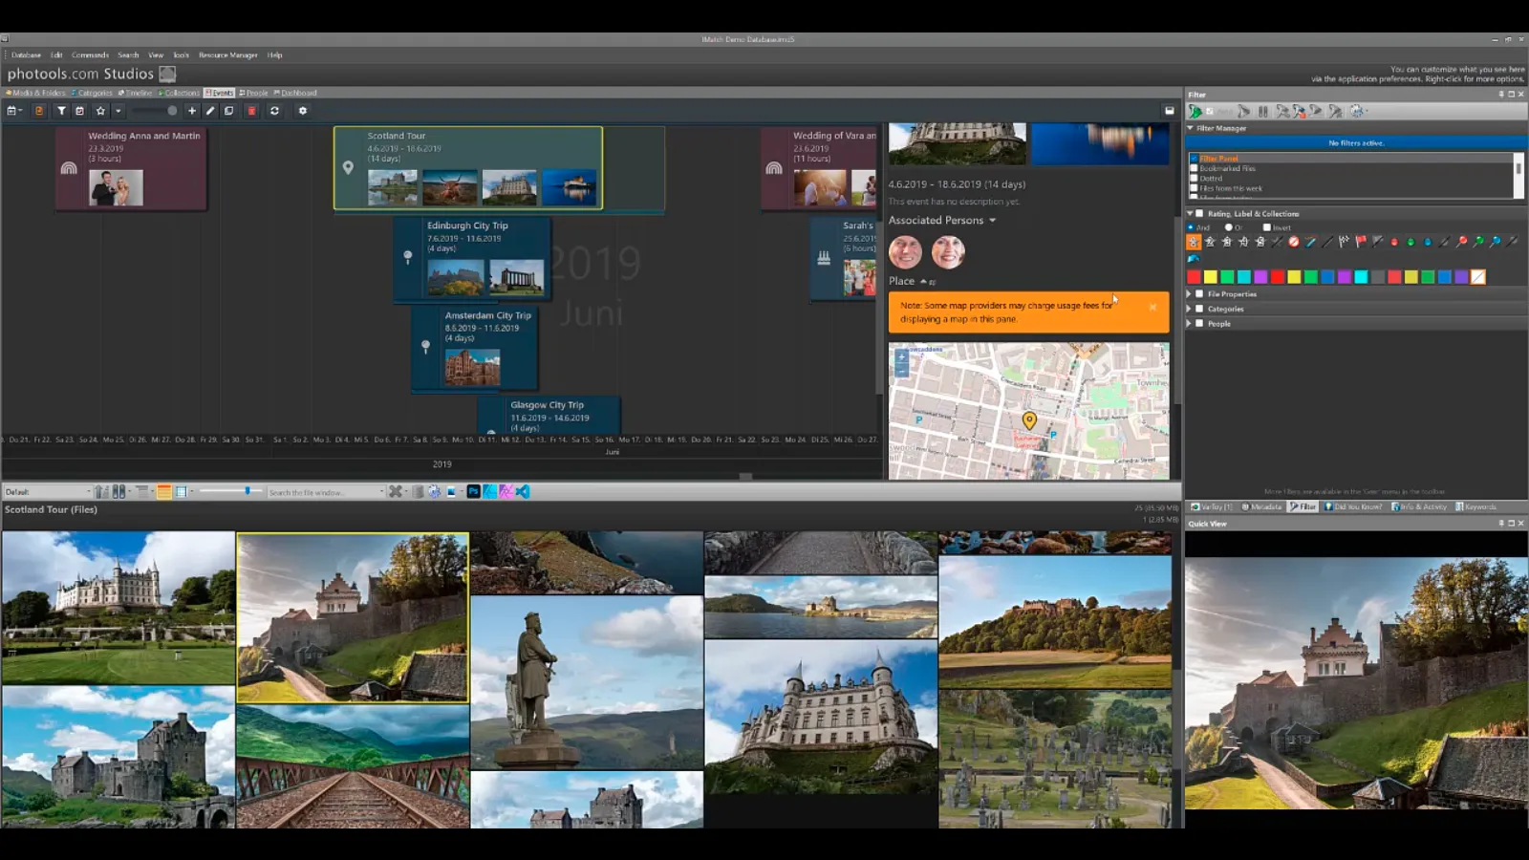Select the Edinburgh City Trip event
The height and width of the screenshot is (860, 1529).
(472, 258)
